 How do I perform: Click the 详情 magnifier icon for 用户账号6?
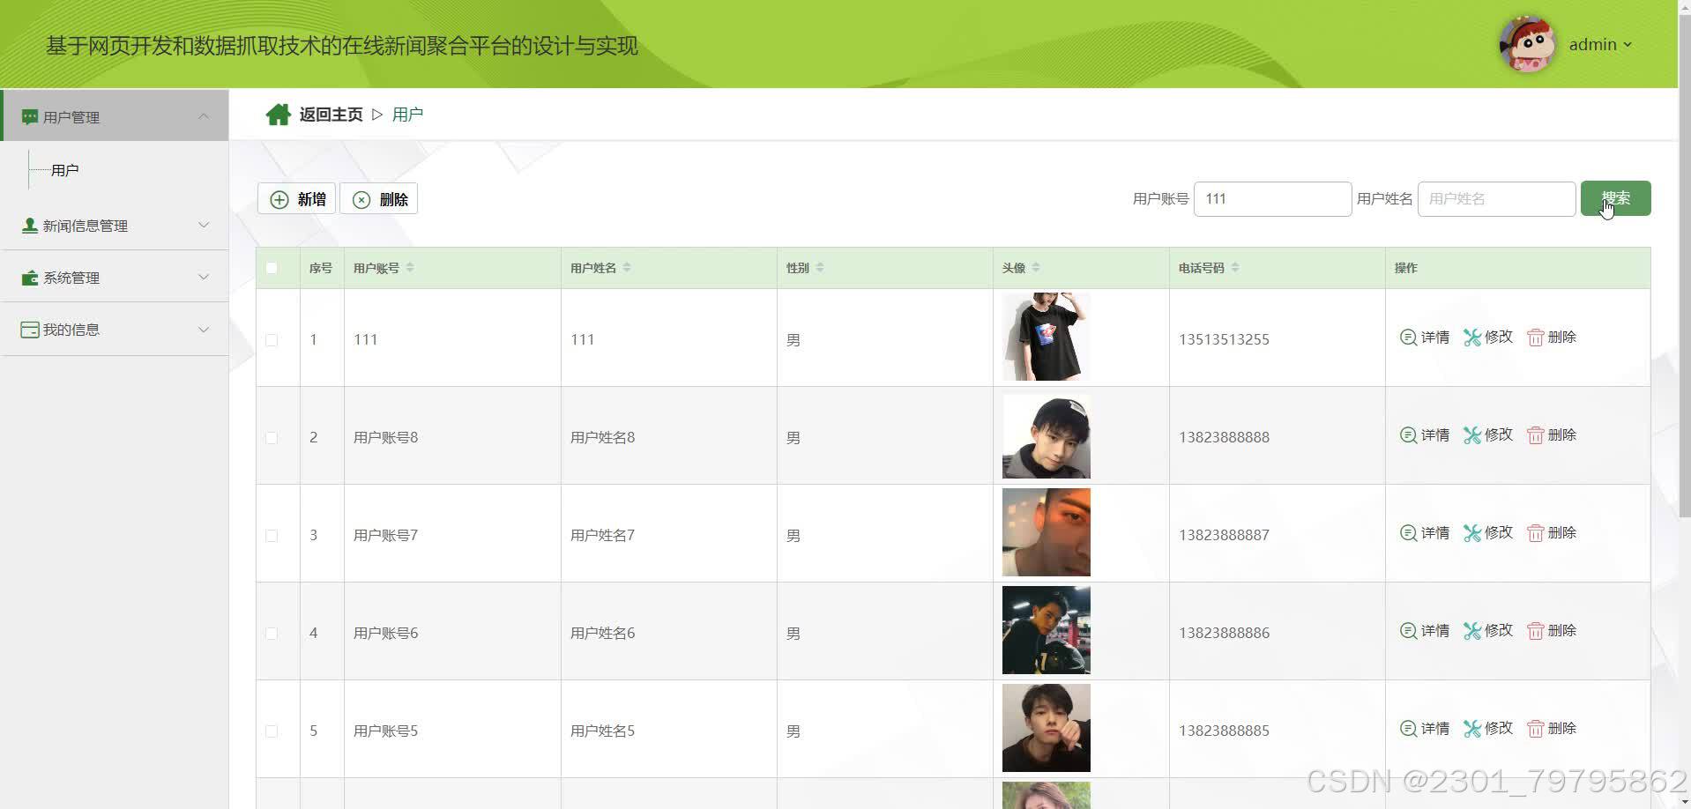click(1408, 631)
